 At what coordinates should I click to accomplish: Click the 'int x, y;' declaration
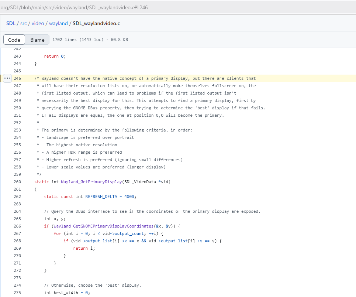coord(55,219)
